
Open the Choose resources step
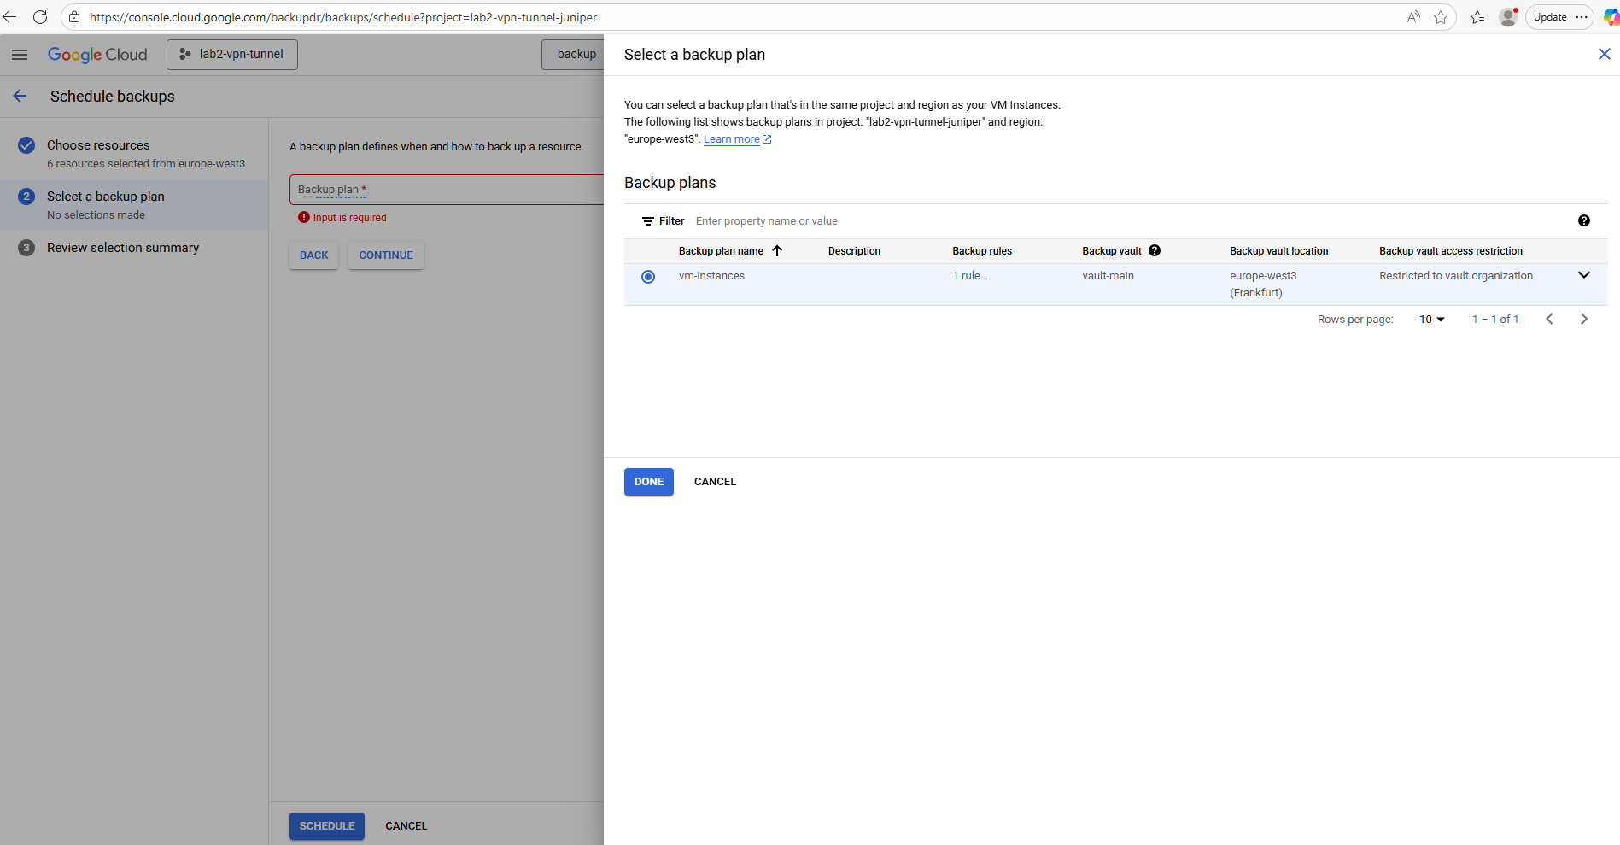tap(98, 145)
